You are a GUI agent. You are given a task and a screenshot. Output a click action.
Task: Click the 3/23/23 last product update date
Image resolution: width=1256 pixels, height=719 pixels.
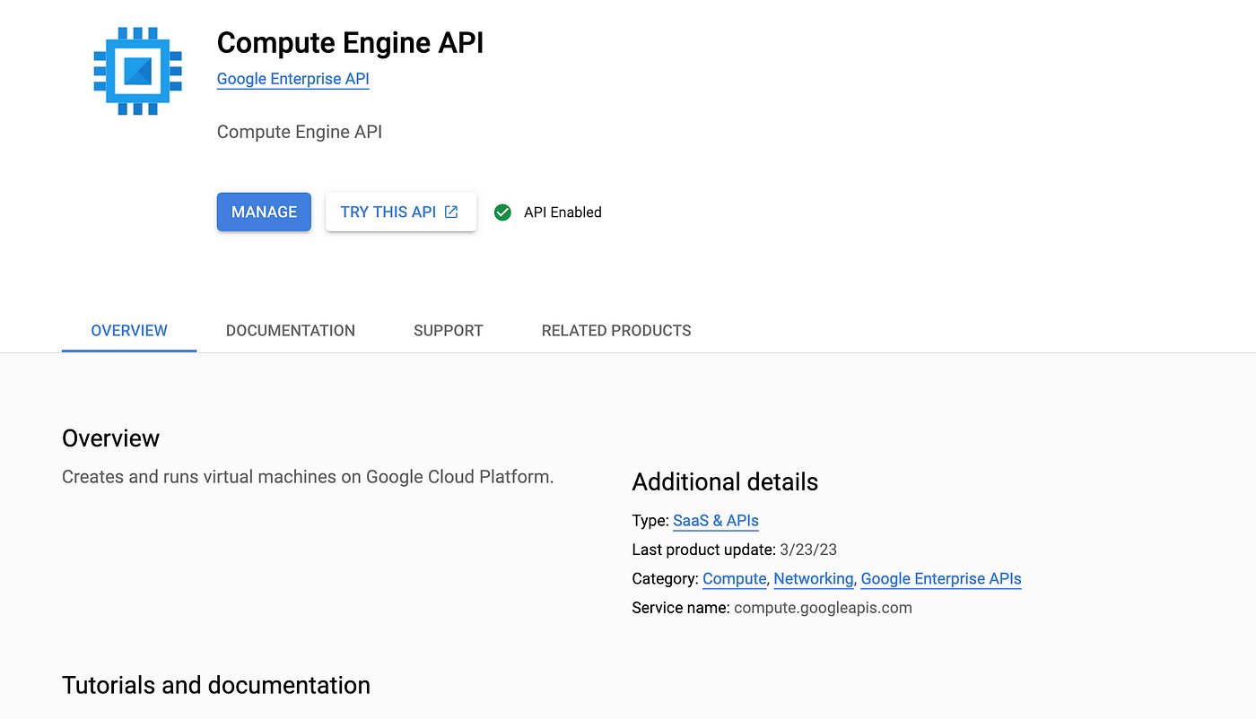click(808, 550)
